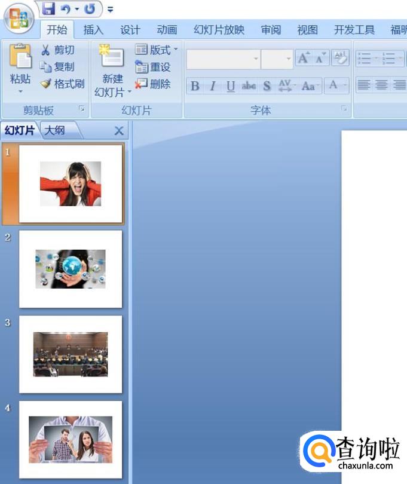This screenshot has width=407, height=484.
Task: Decrease font size with shrink font icon
Action: click(x=320, y=58)
